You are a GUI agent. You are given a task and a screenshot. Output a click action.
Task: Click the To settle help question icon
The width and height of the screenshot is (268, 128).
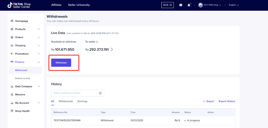click(97, 42)
